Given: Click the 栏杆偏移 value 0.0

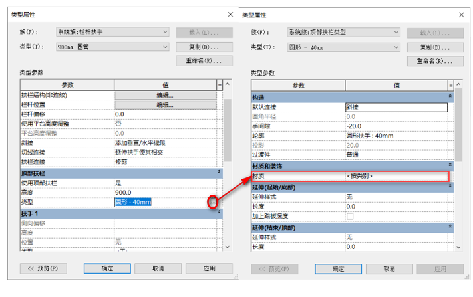Looking at the screenshot, I should pos(165,114).
